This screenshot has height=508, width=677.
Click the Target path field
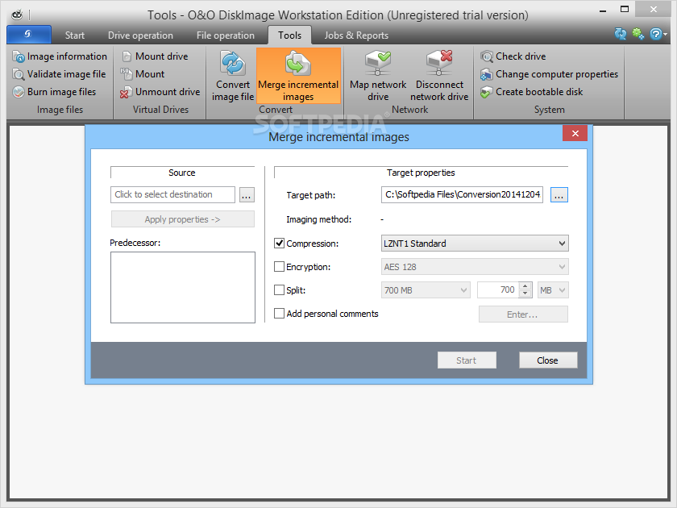click(462, 194)
